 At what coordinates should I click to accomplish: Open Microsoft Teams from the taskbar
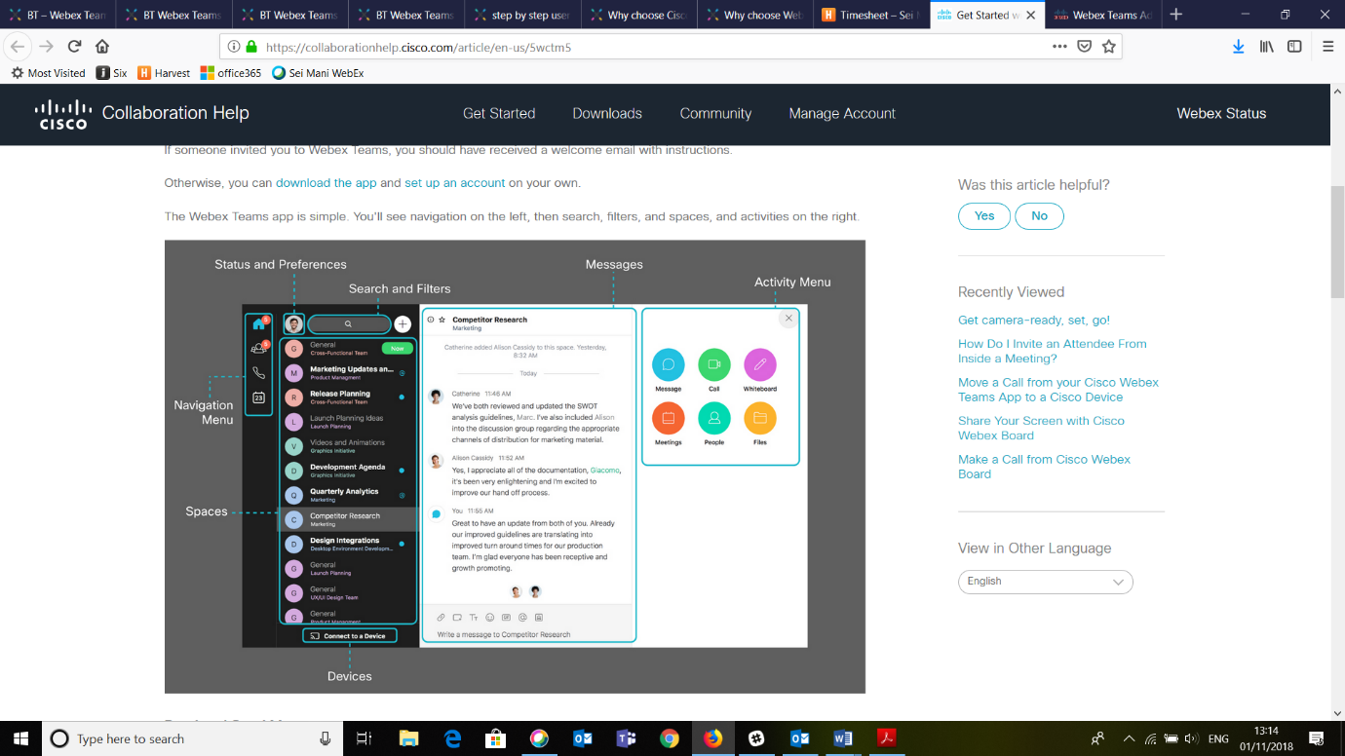(x=626, y=738)
